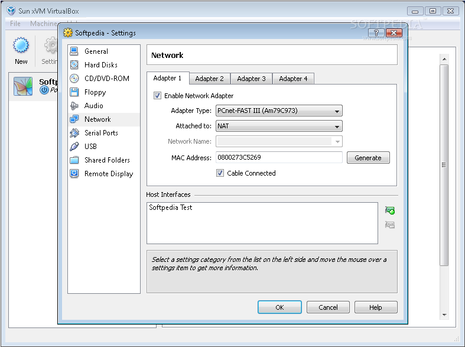Click the add host interface icon

pos(390,210)
